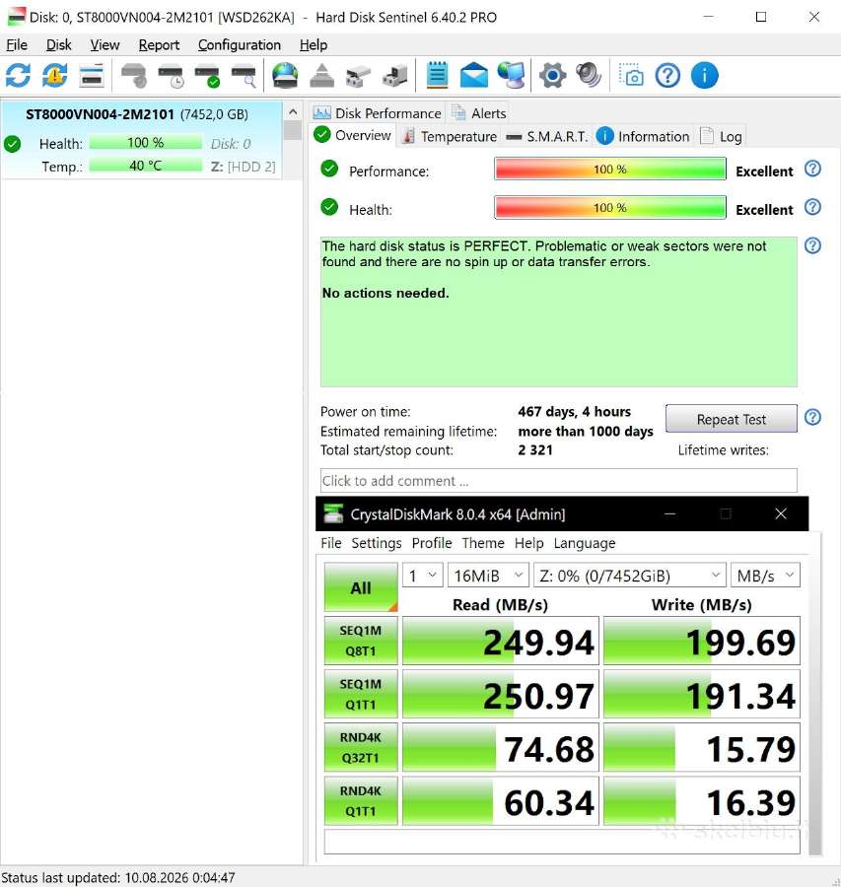Open the 16MiB test size dropdown

coord(488,576)
